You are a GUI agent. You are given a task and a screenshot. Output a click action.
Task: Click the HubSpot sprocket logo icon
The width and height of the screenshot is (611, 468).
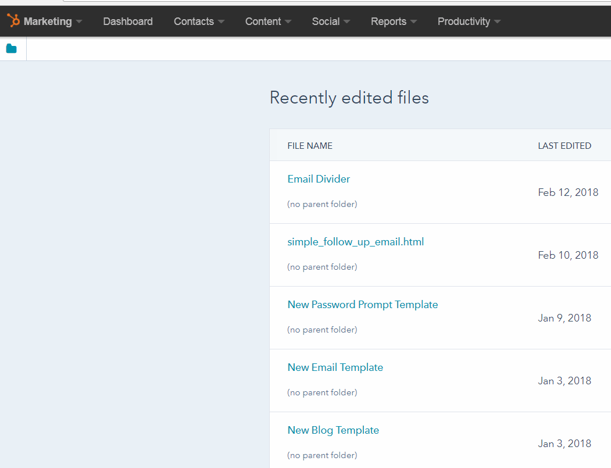13,21
